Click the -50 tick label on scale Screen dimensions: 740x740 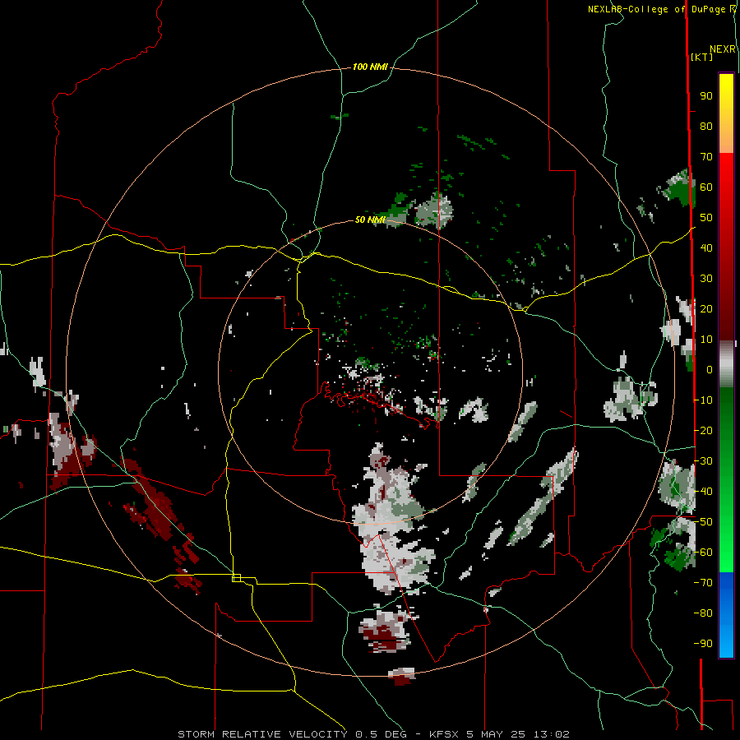[x=703, y=522]
